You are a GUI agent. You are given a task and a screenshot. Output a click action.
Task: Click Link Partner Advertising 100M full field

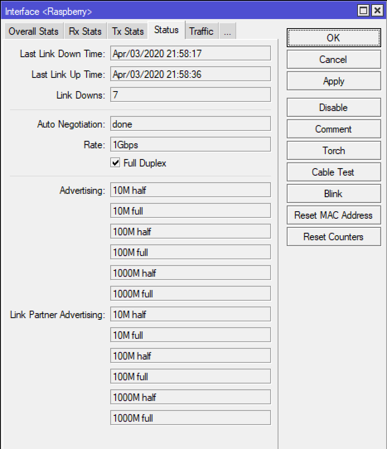[191, 376]
